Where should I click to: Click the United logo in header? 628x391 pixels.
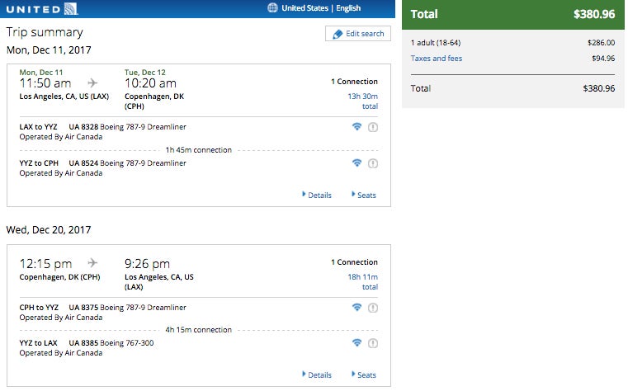click(x=42, y=9)
